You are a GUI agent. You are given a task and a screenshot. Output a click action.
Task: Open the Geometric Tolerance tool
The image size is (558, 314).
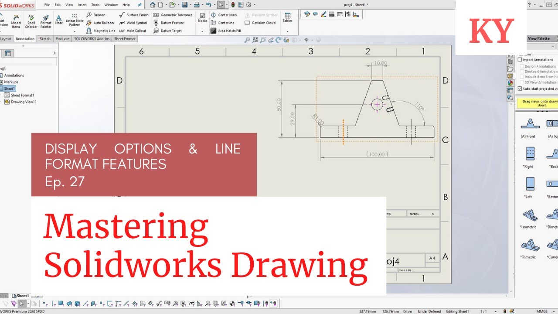173,15
